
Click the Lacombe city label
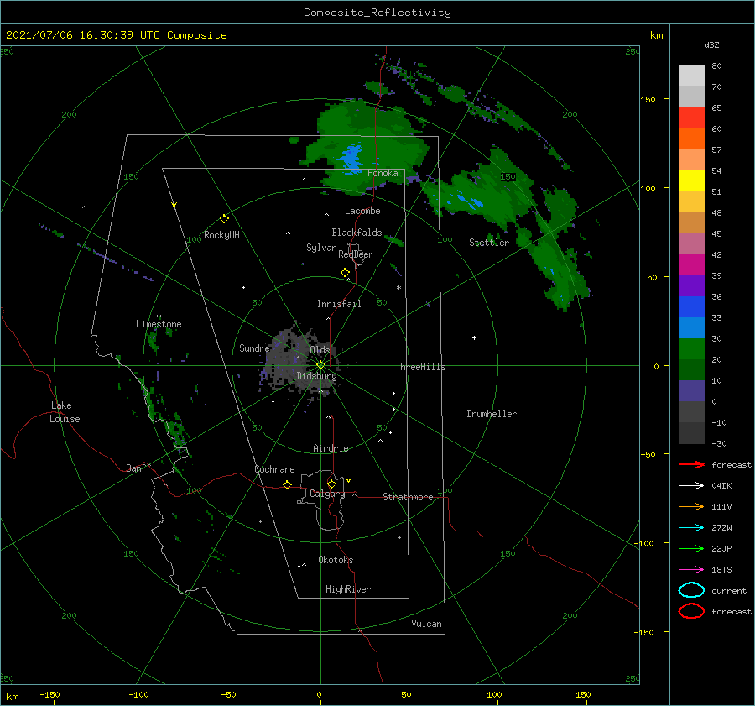pyautogui.click(x=362, y=211)
